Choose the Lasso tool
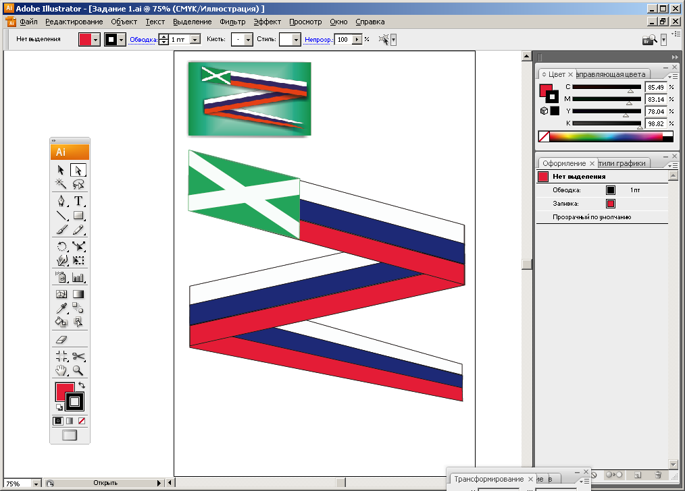This screenshot has width=685, height=491. [78, 184]
